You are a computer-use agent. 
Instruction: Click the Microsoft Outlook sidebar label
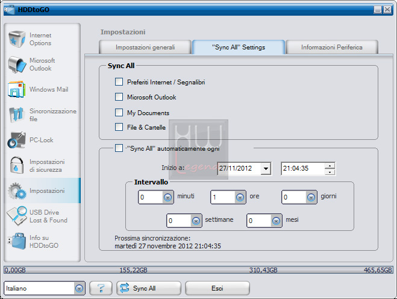pyautogui.click(x=42, y=65)
